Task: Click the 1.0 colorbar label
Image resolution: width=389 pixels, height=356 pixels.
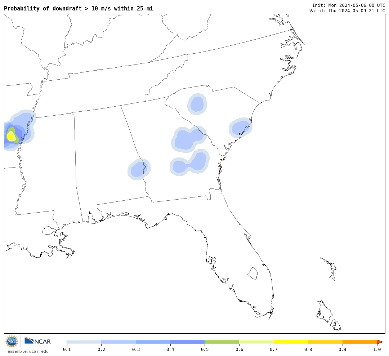Action: coord(377,350)
